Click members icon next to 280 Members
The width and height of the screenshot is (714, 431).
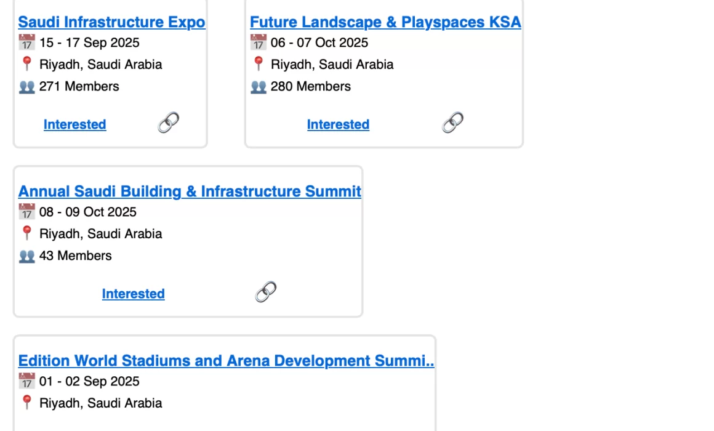point(258,87)
